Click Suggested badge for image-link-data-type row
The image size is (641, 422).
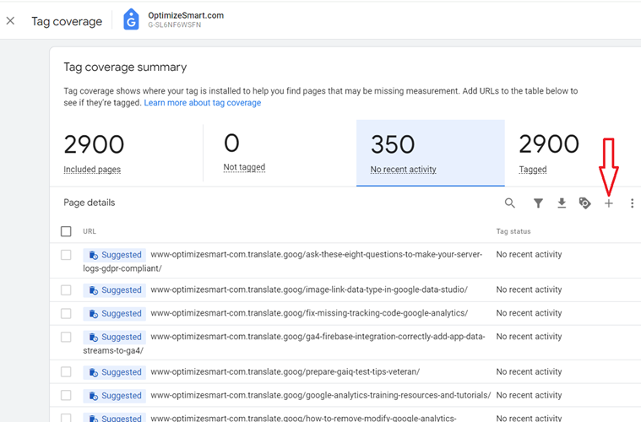coord(115,290)
